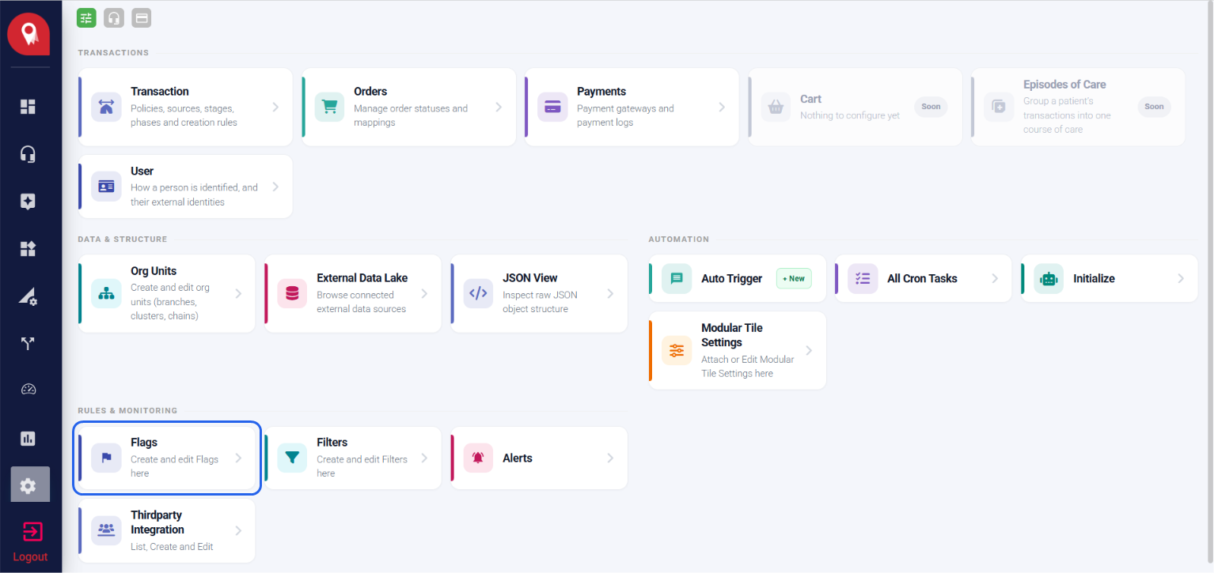Viewport: 1214px width, 573px height.
Task: Log out using the Logout button
Action: pyautogui.click(x=30, y=541)
